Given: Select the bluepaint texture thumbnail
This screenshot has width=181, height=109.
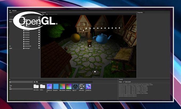Looking at the screenshot, I should (x=56, y=87).
